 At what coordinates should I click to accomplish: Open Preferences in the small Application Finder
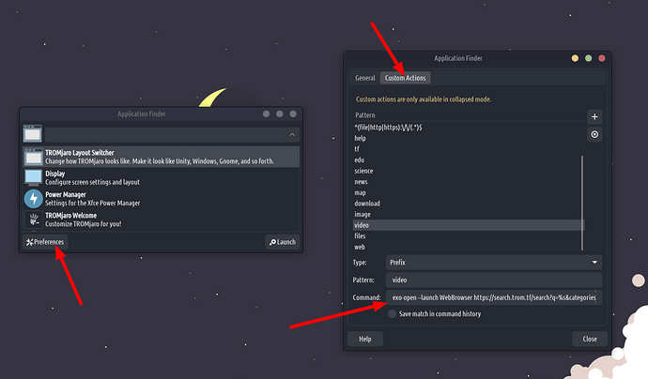pos(45,242)
